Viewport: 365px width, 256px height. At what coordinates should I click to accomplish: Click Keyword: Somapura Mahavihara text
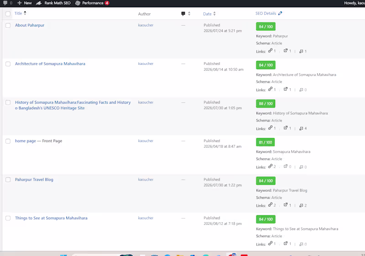(x=283, y=152)
